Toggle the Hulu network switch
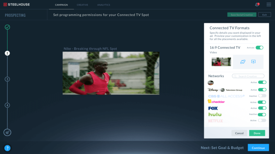Screen dimensions: 275x154 (262, 115)
